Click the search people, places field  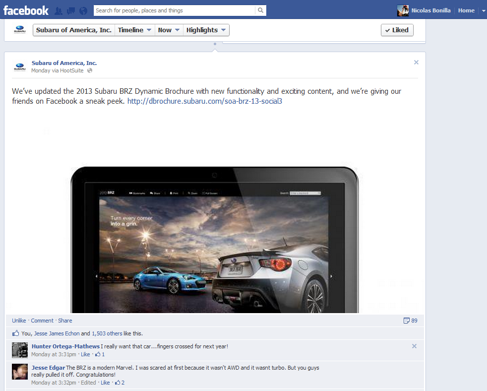click(174, 10)
